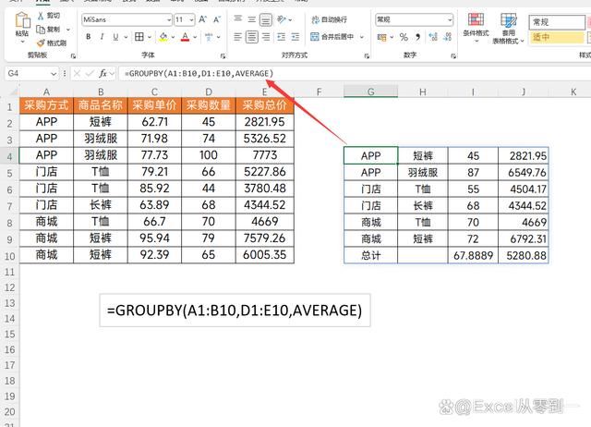The width and height of the screenshot is (591, 427).
Task: Select the 适中 yellow cell style swatch
Action: coord(557,37)
